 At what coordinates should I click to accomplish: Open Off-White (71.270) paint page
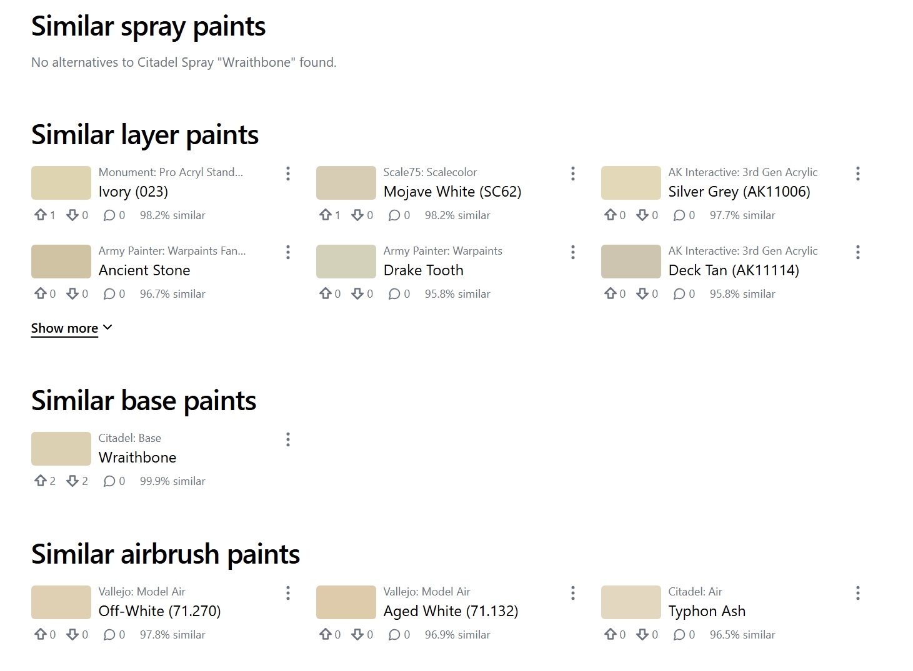point(160,611)
